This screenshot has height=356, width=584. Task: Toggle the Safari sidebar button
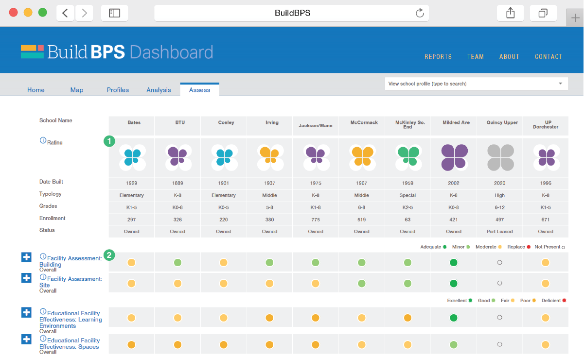pyautogui.click(x=114, y=13)
